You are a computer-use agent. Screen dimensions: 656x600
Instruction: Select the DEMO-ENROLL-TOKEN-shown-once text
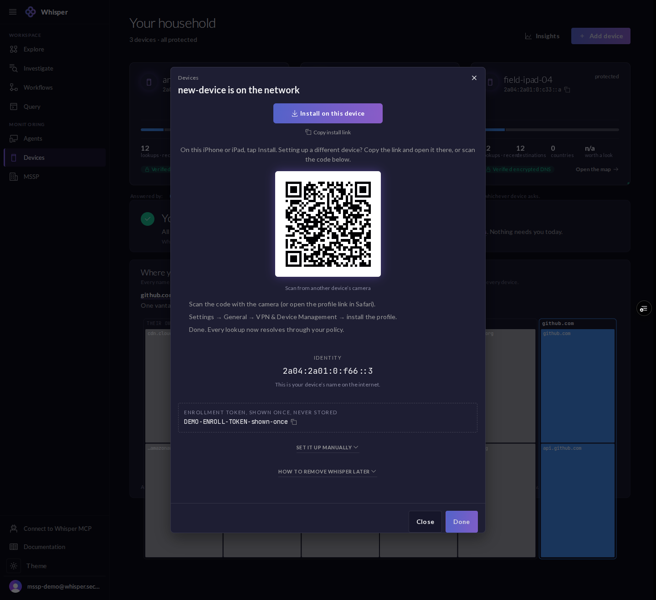click(236, 422)
